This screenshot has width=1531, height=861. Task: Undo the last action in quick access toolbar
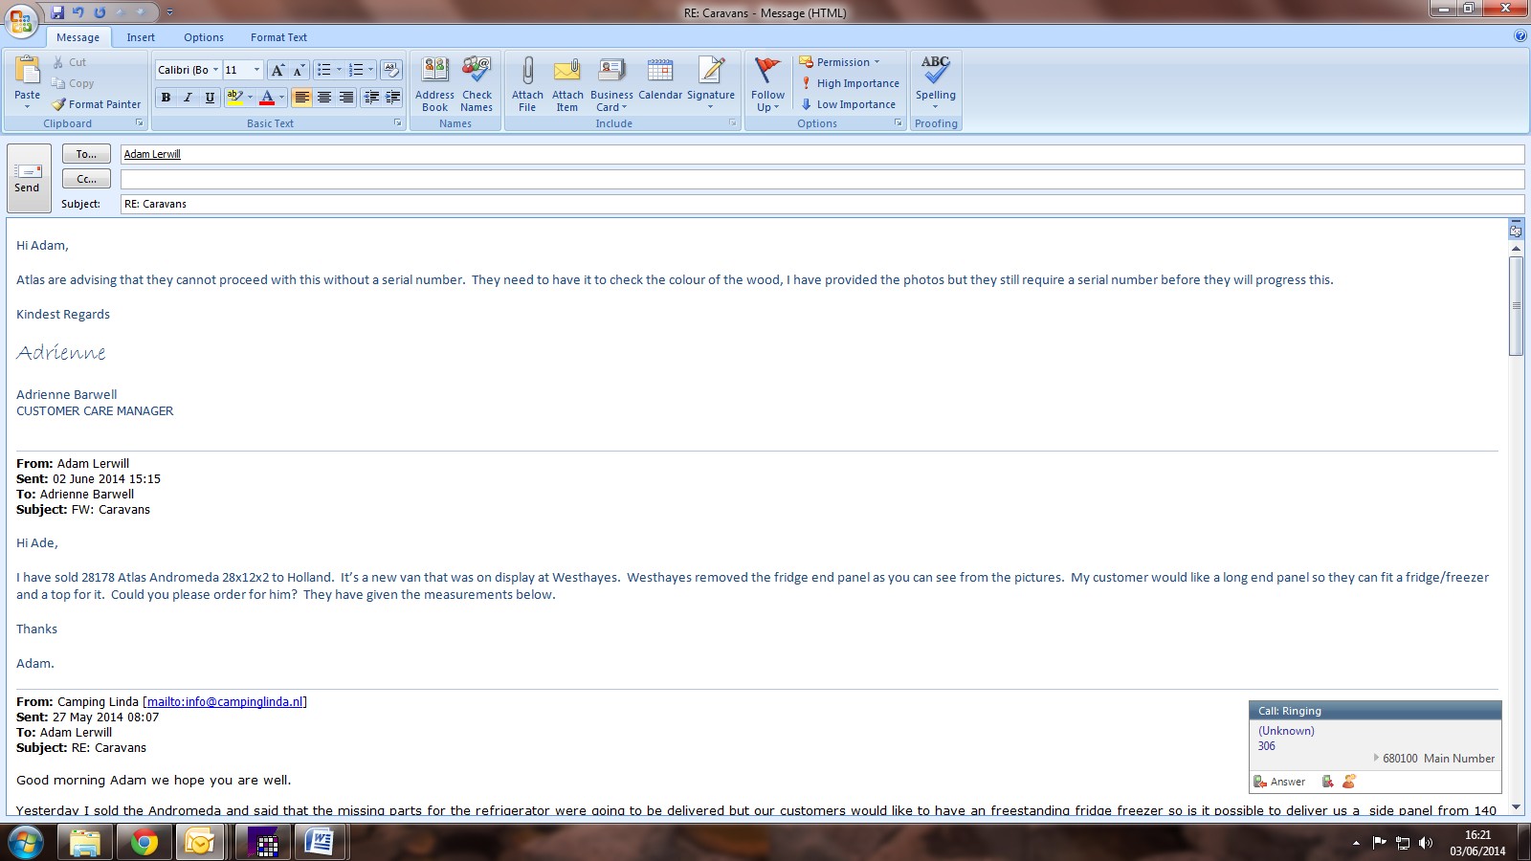coord(78,12)
